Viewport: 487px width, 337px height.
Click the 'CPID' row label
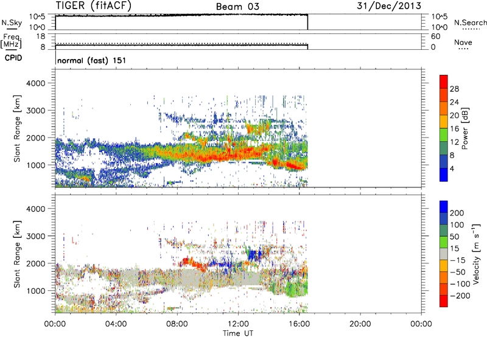13,58
